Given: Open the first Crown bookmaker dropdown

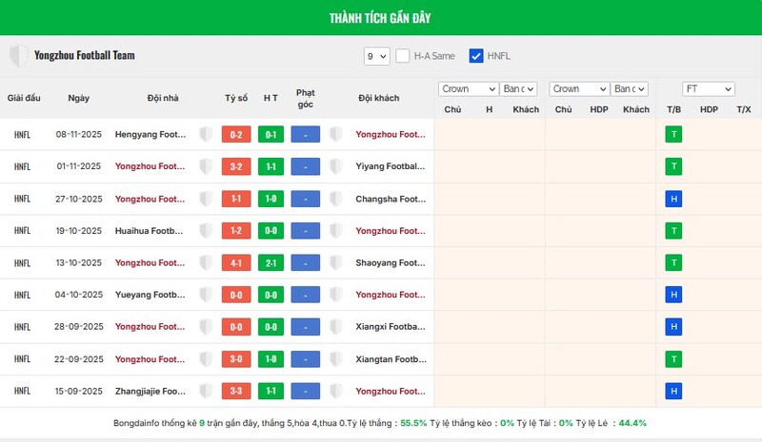Looking at the screenshot, I should [x=468, y=88].
